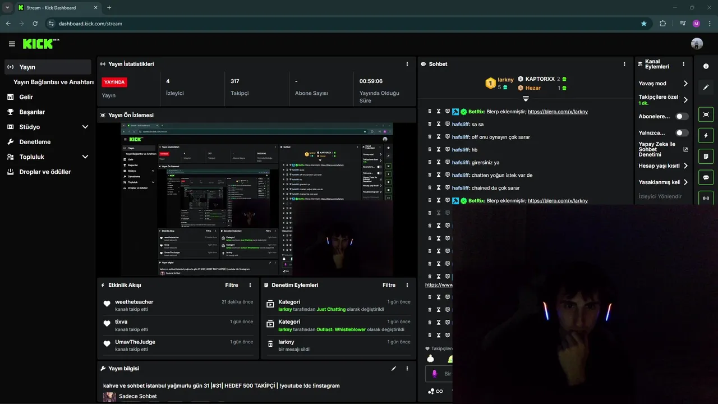
Task: Click the purple microphone icon in the chat input
Action: pyautogui.click(x=435, y=374)
